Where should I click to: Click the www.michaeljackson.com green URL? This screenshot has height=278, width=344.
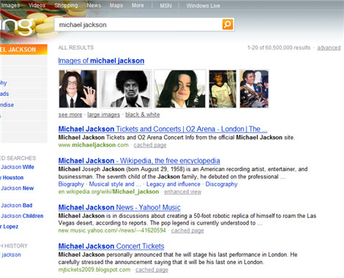click(x=93, y=145)
